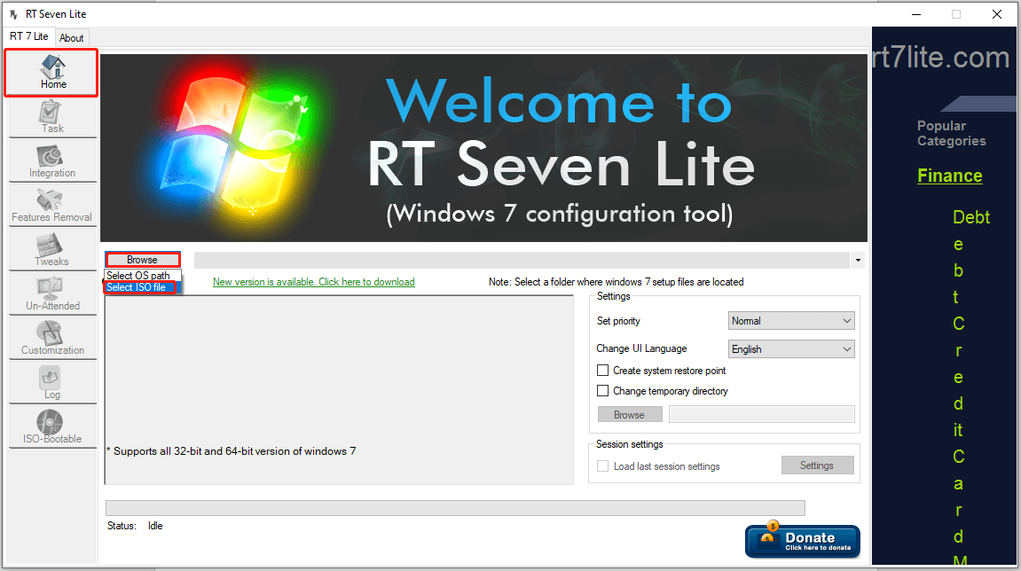
Task: Click the Donate button
Action: pyautogui.click(x=802, y=542)
